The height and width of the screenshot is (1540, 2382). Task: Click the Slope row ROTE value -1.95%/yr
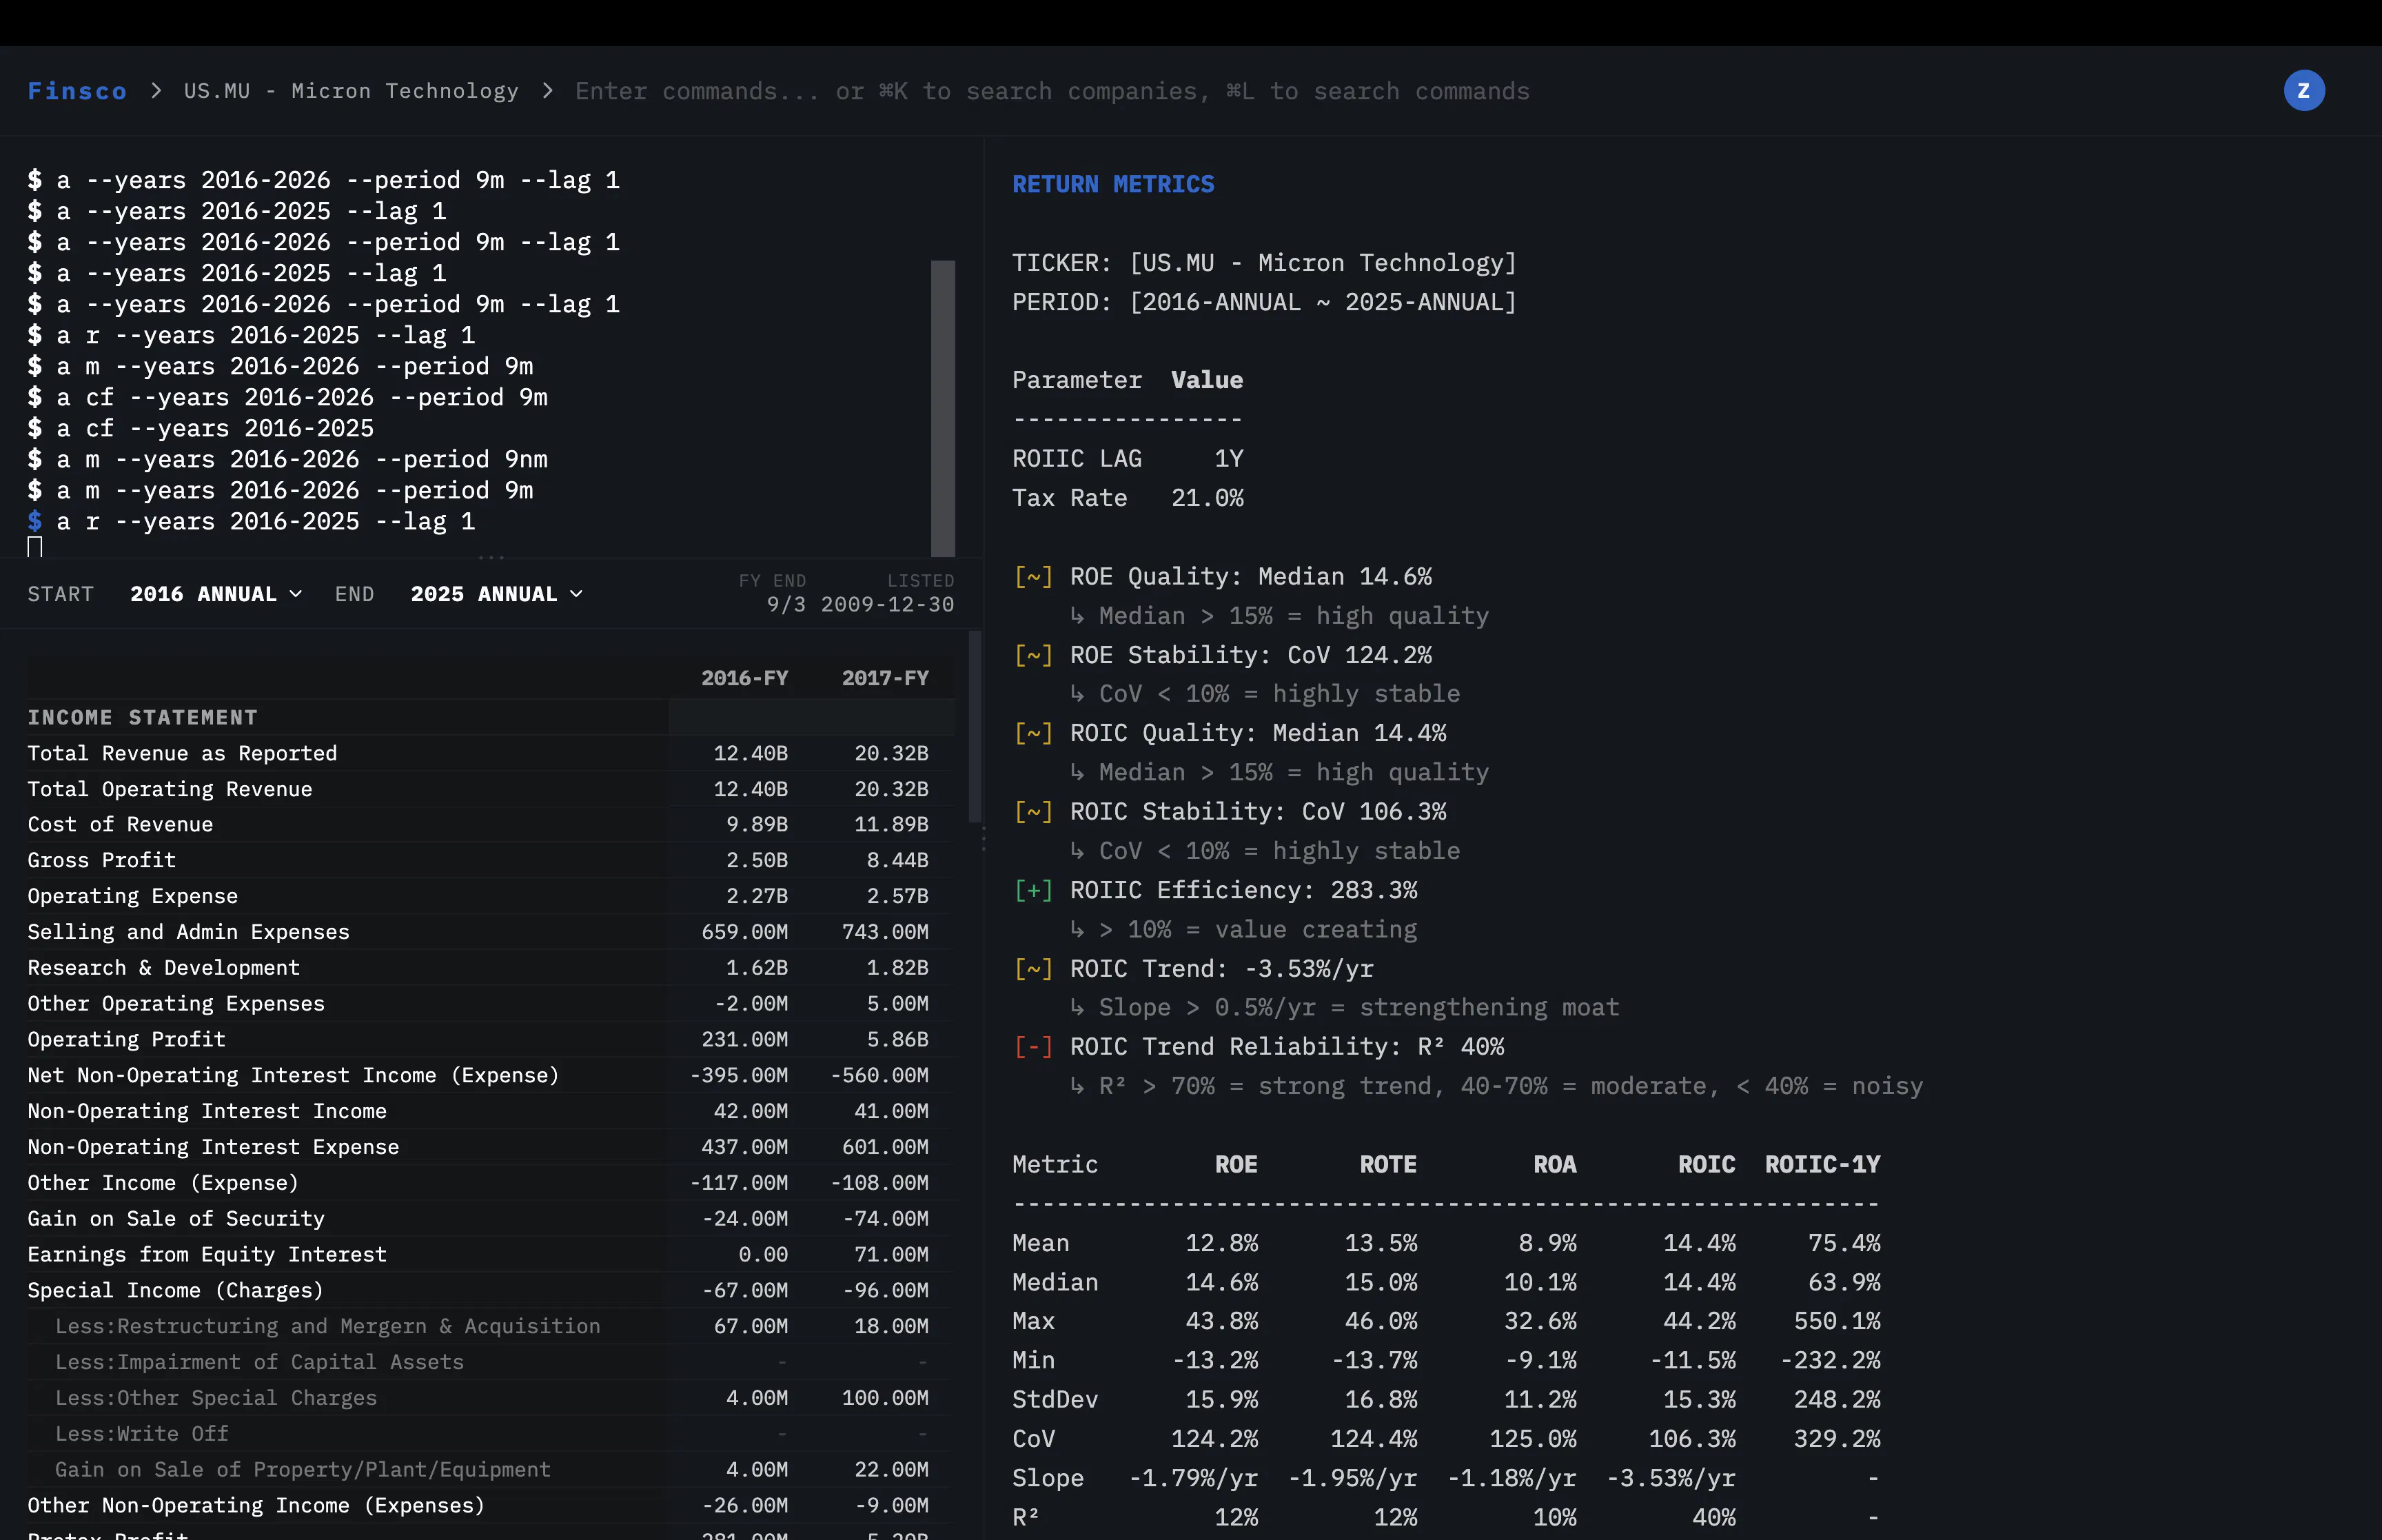(x=1352, y=1478)
